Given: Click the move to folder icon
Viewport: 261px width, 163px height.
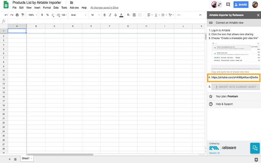Looking at the screenshot, I should 72,2.
